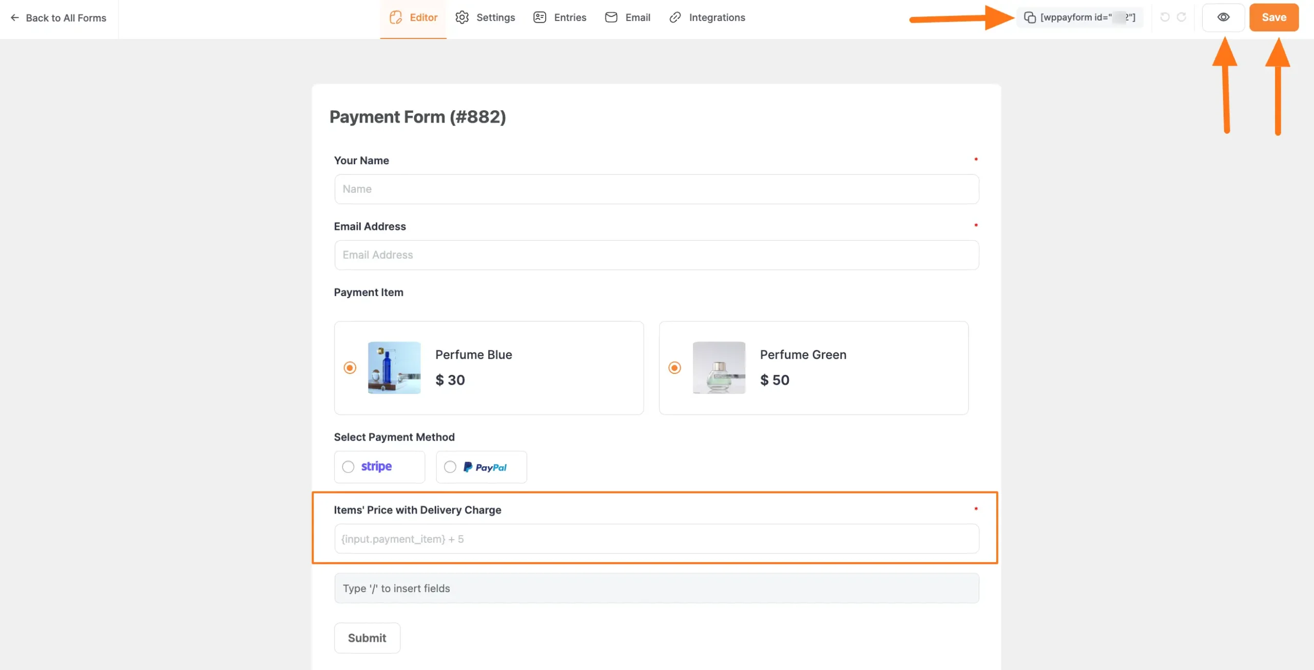This screenshot has width=1314, height=670.
Task: Click the redo arrow icon
Action: point(1182,17)
